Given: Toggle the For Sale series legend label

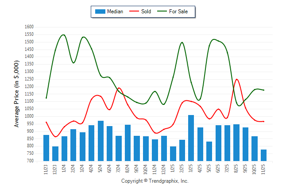Looking at the screenshot, I should pyautogui.click(x=178, y=12).
